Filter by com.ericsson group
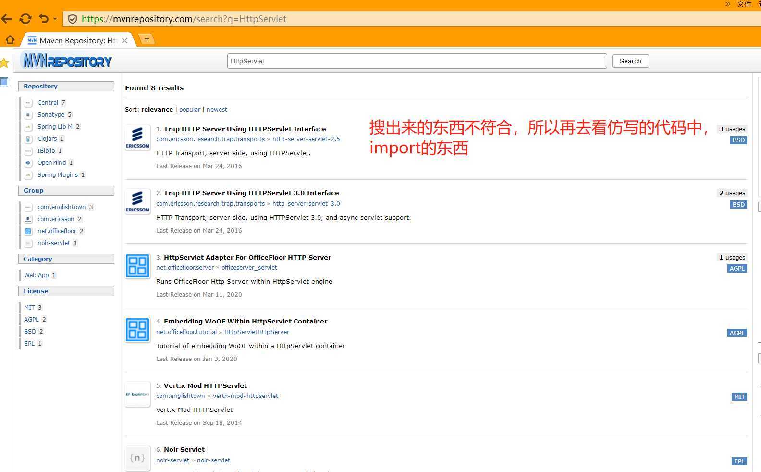This screenshot has width=761, height=472. pos(56,219)
